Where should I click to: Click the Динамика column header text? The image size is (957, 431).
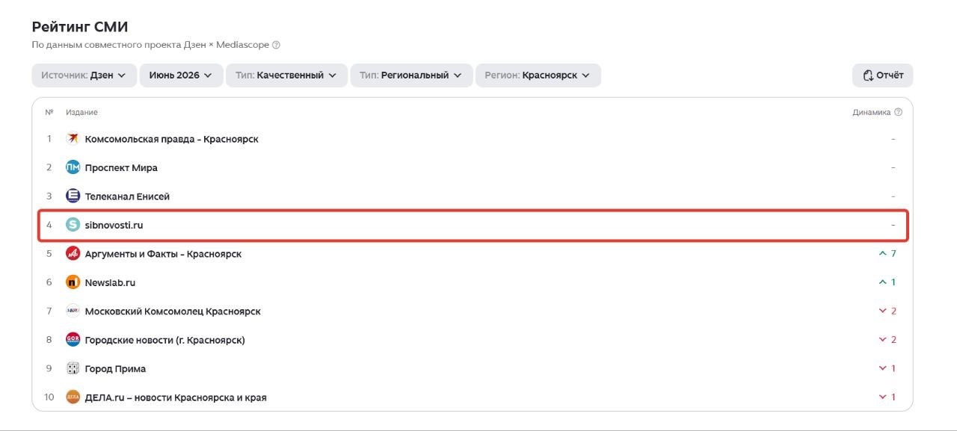pyautogui.click(x=872, y=112)
